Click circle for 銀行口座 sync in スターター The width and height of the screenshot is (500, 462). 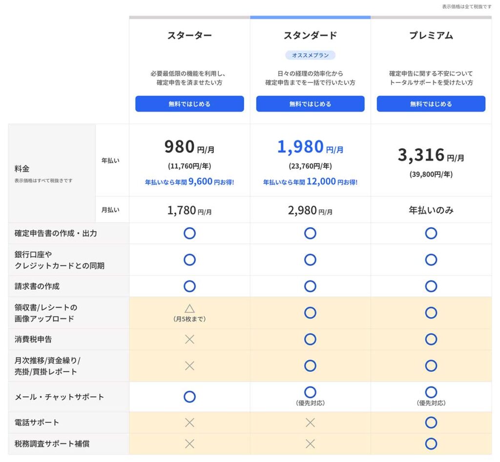coord(189,260)
